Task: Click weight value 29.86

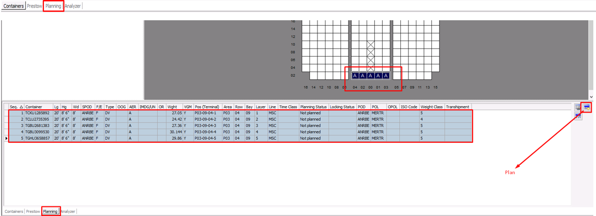Action: click(x=174, y=138)
